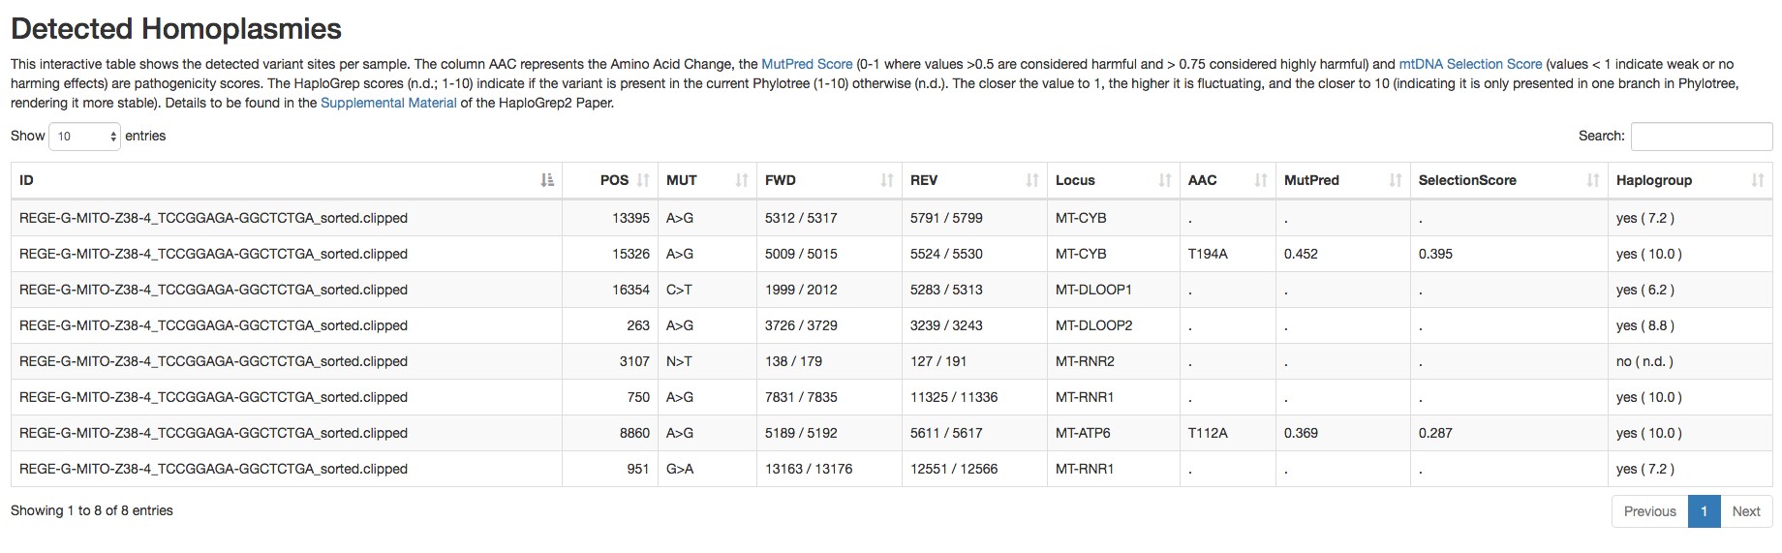Open the Supplemental Material link
Image resolution: width=1782 pixels, height=553 pixels.
[388, 103]
